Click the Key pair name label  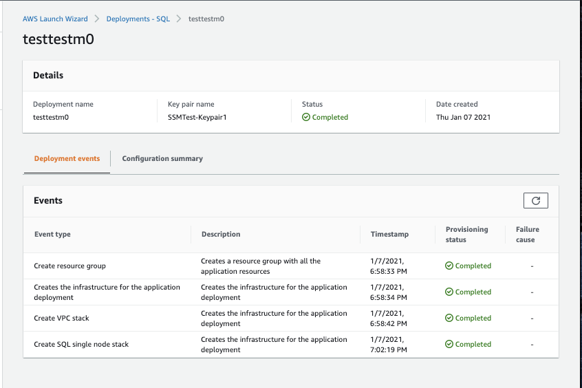191,105
